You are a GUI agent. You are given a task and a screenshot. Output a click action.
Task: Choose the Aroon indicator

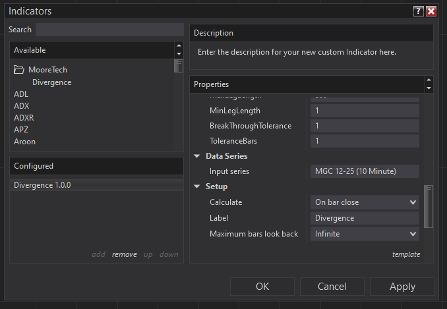[x=24, y=142]
